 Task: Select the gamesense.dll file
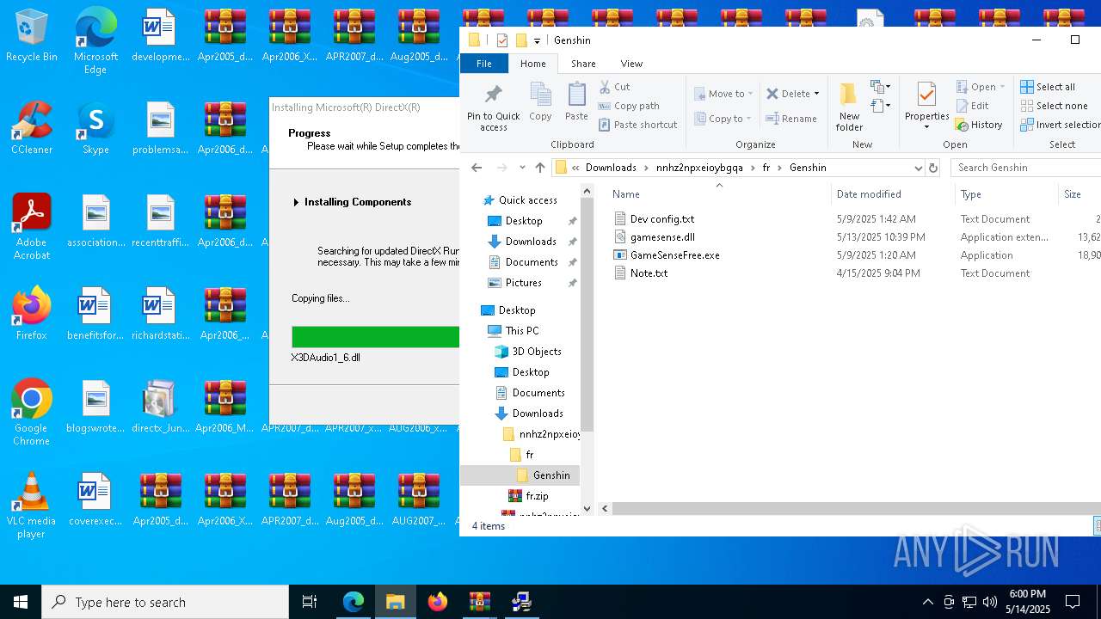pyautogui.click(x=661, y=237)
